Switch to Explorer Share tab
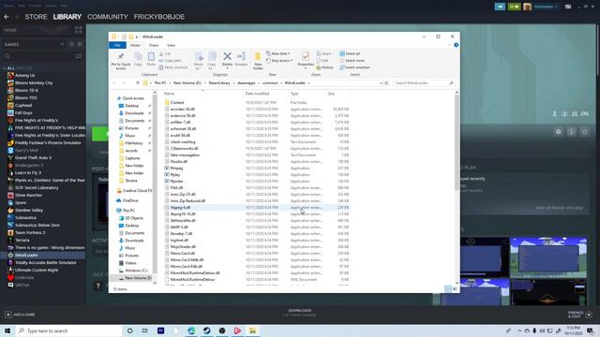 [x=154, y=45]
